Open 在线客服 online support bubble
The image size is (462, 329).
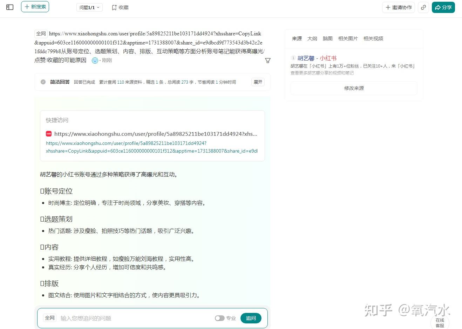click(x=440, y=322)
